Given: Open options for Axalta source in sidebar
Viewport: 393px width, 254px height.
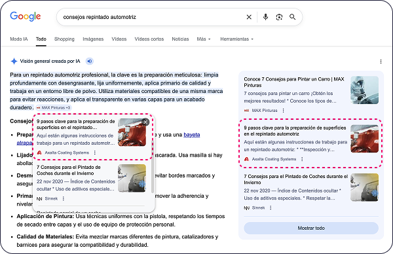Looking at the screenshot, I should click(x=302, y=159).
